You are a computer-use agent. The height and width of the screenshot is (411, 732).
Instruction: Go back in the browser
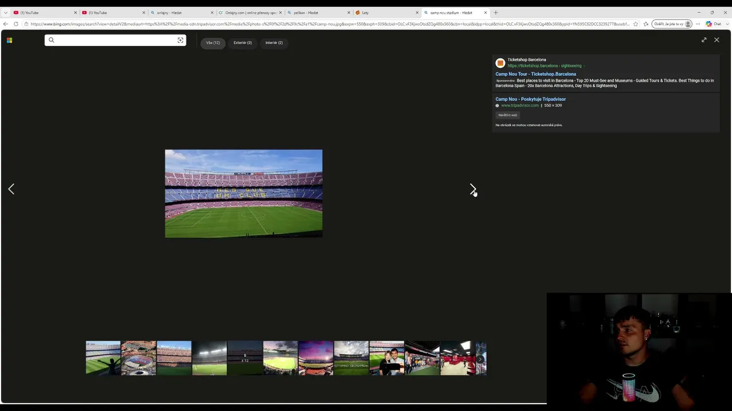(6, 24)
